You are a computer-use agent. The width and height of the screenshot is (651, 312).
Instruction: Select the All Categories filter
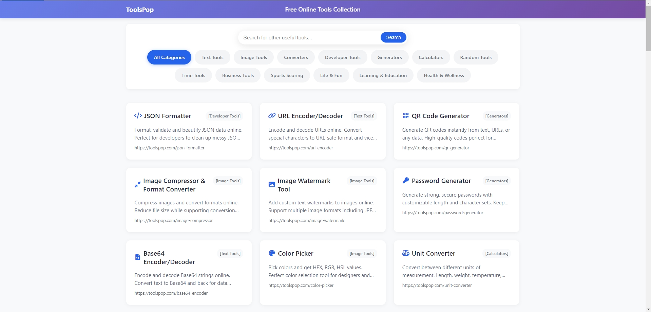169,57
